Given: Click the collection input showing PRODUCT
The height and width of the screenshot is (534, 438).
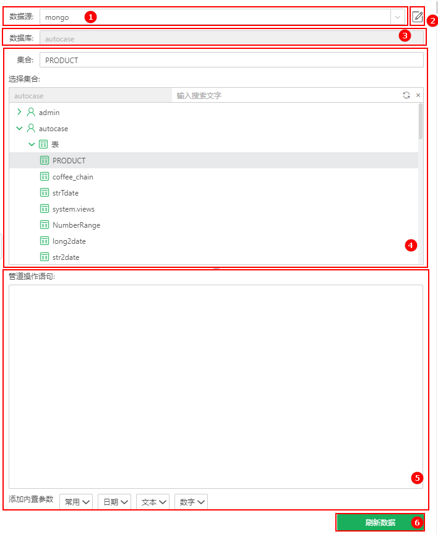Looking at the screenshot, I should [x=231, y=60].
